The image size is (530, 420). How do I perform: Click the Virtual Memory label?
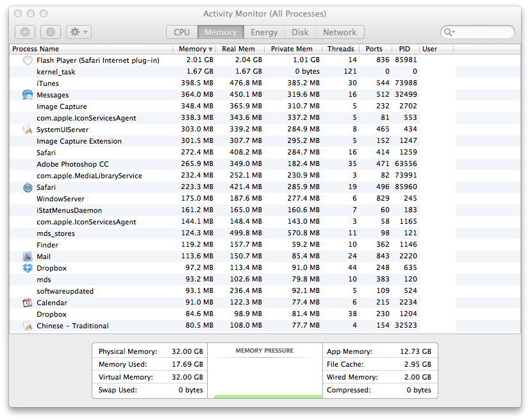pos(126,377)
